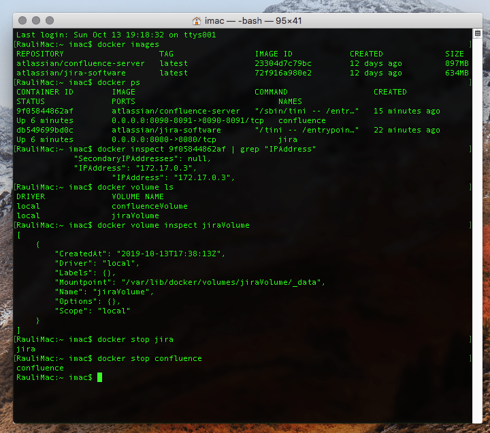Minimize the Terminal window
The width and height of the screenshot is (490, 433).
point(35,20)
